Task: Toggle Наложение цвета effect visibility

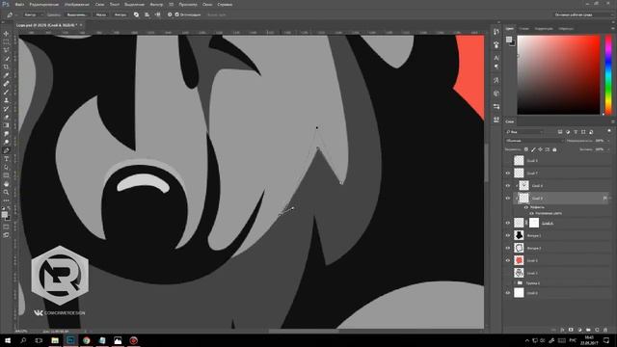Action: point(531,213)
